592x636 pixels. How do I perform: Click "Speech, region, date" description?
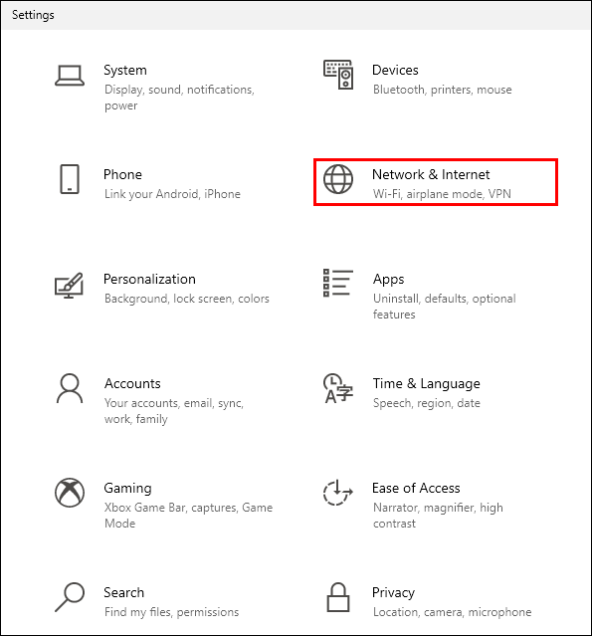(427, 403)
